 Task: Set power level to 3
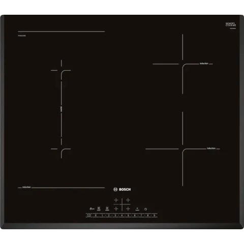(115, 216)
